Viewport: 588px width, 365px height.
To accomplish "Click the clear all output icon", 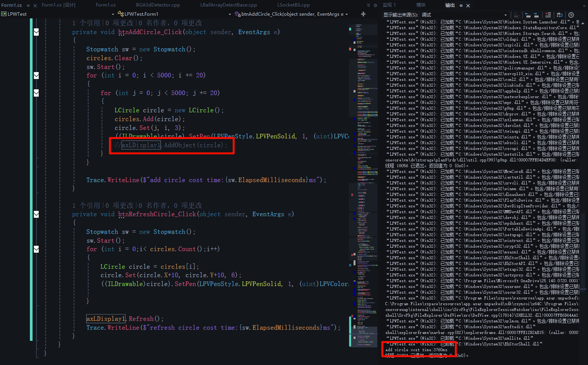I will click(x=548, y=15).
